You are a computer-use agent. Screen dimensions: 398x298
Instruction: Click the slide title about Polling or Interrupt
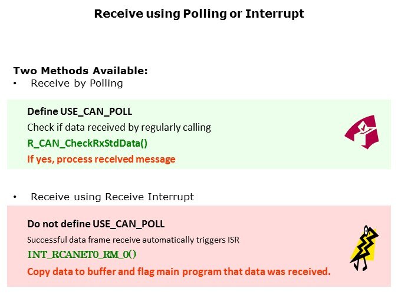pyautogui.click(x=199, y=14)
